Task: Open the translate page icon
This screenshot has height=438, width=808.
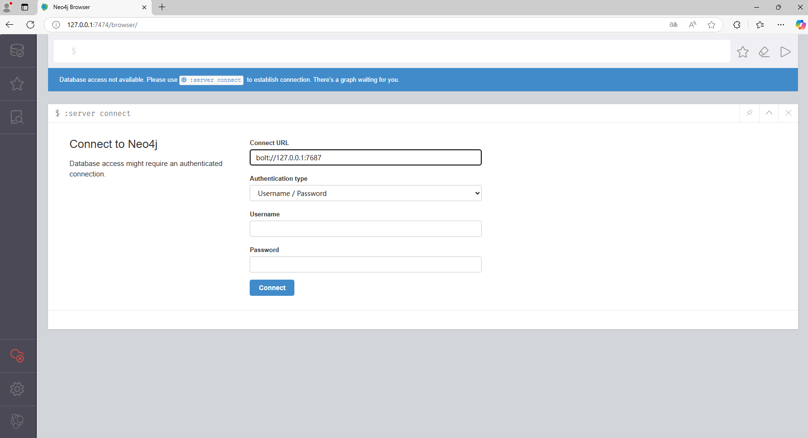Action: (673, 25)
